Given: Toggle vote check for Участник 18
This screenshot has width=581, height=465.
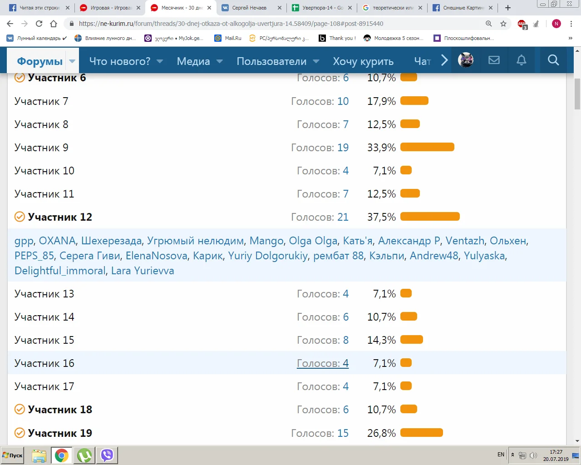Looking at the screenshot, I should tap(20, 410).
